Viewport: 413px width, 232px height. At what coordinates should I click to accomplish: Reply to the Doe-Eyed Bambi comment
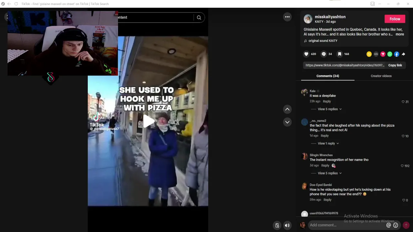(x=327, y=200)
